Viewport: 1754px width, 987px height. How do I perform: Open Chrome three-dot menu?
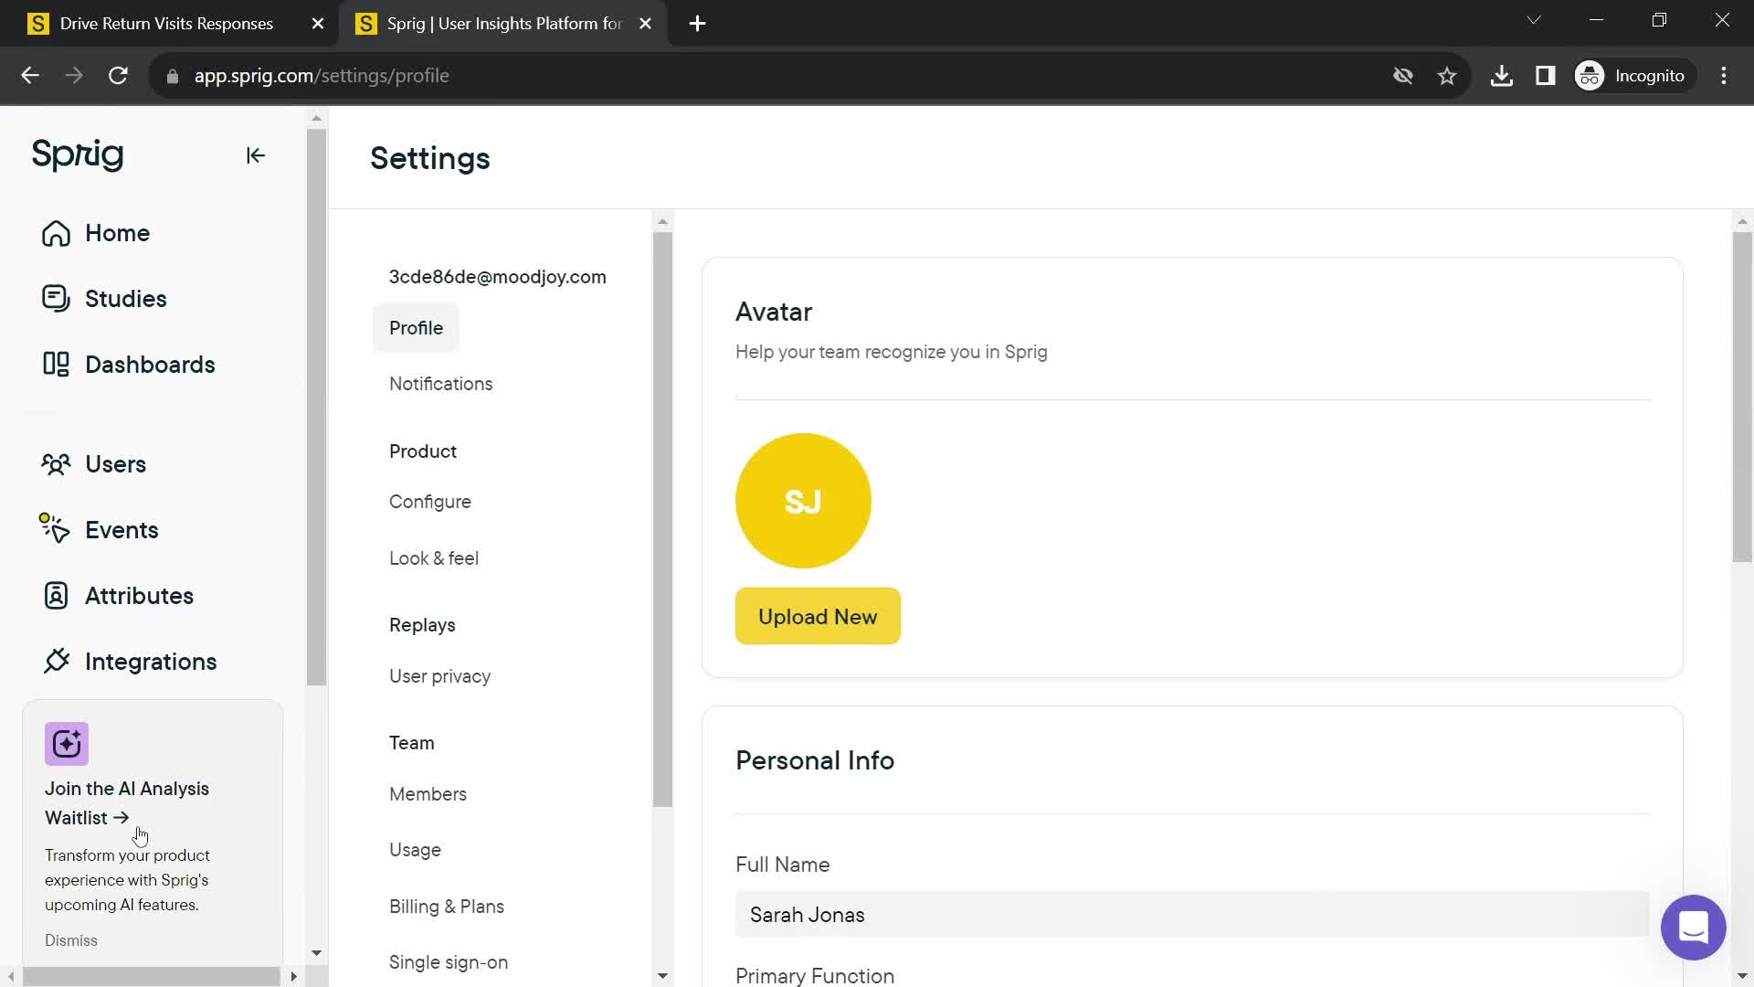[1724, 76]
